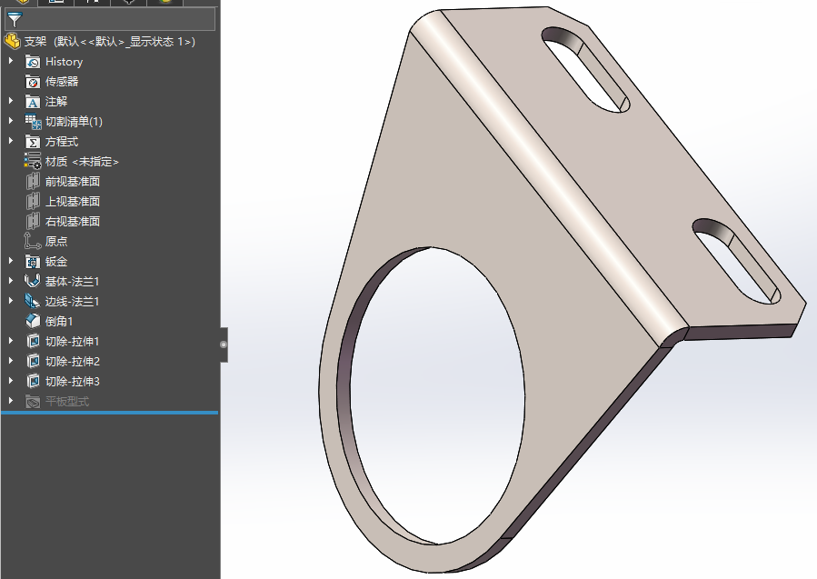Image resolution: width=817 pixels, height=579 pixels.
Task: Expand the 方程式 node
Action: click(x=11, y=141)
